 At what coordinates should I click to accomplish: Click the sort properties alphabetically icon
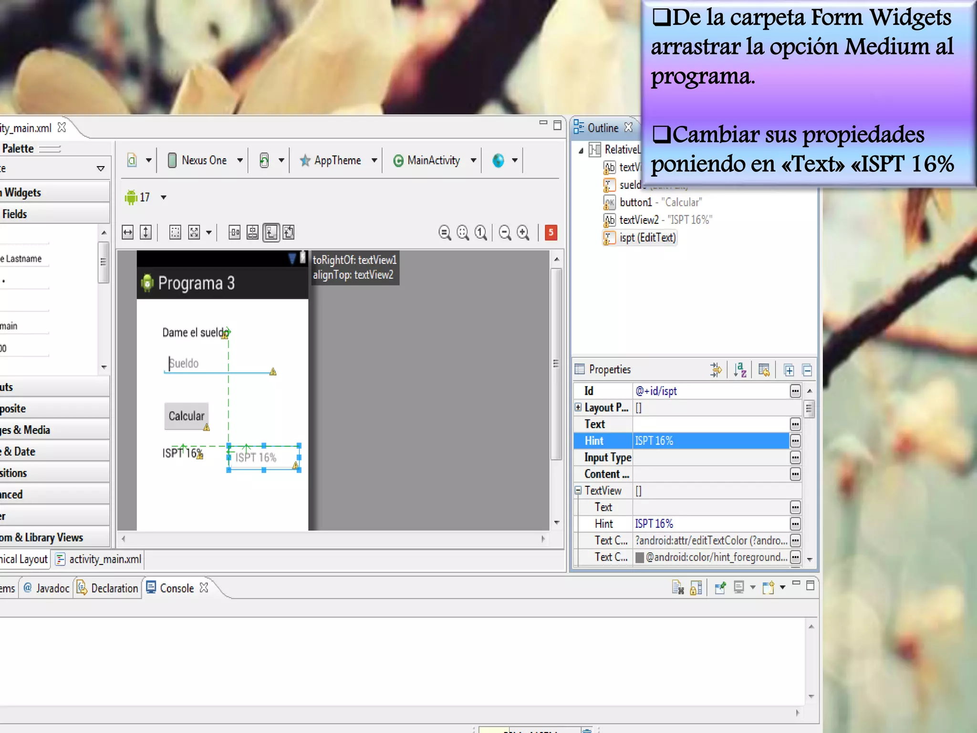pos(740,370)
